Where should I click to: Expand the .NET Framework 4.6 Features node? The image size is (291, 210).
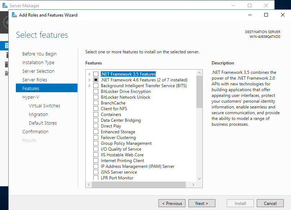tap(90, 80)
